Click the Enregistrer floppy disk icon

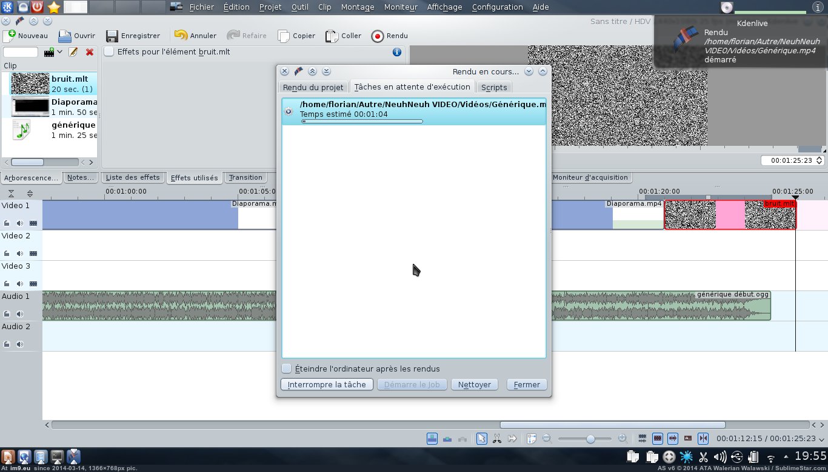tap(112, 36)
